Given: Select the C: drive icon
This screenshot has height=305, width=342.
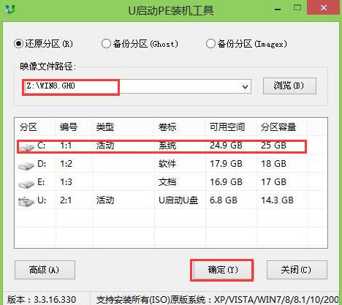Looking at the screenshot, I should (26, 147).
